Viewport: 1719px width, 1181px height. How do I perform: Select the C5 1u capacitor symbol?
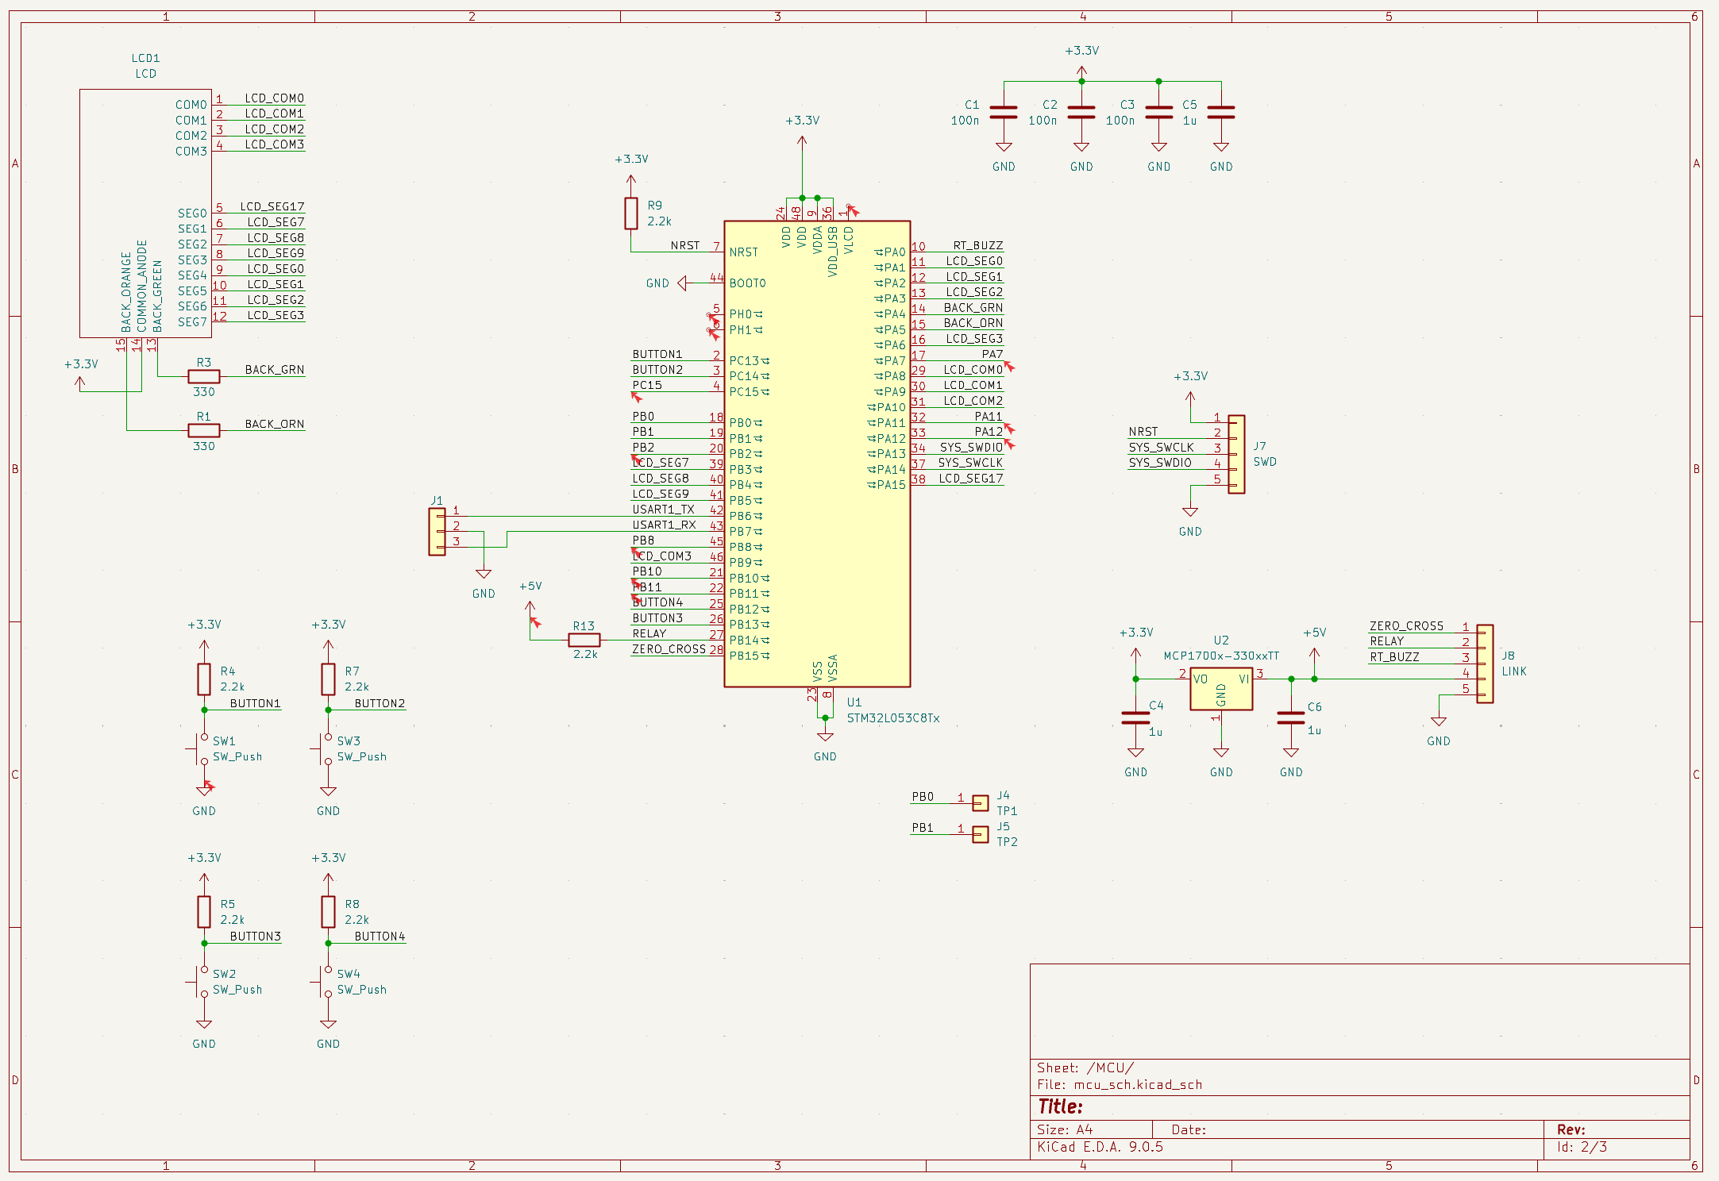tap(1220, 113)
